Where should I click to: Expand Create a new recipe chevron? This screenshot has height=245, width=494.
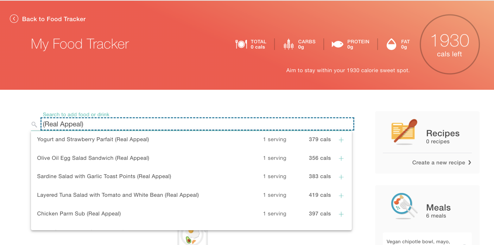click(470, 163)
